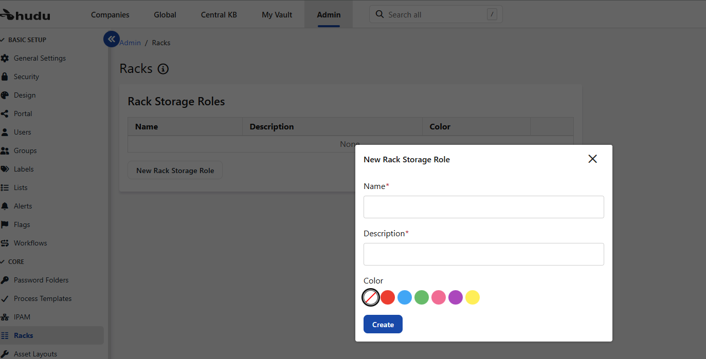The width and height of the screenshot is (706, 359).
Task: Click the Workflows icon in sidebar
Action: [x=5, y=243]
